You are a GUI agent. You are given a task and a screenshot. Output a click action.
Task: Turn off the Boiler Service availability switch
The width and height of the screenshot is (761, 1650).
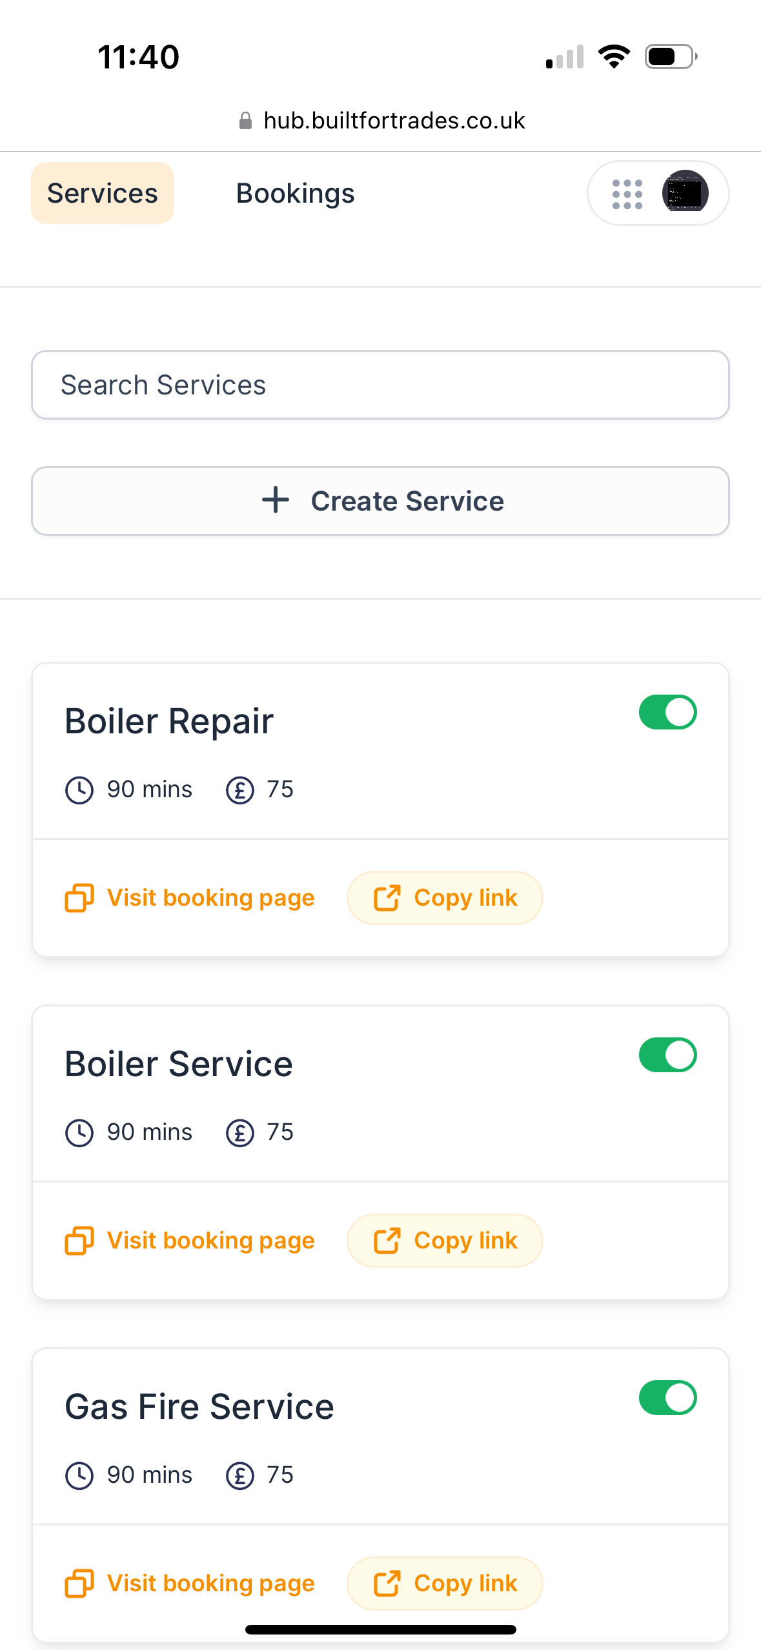pyautogui.click(x=667, y=1054)
